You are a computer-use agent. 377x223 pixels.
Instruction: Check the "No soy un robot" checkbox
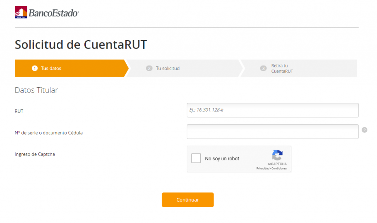click(x=196, y=158)
